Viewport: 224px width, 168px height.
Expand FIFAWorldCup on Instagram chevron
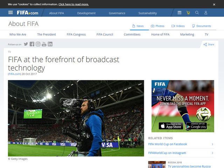212,153
